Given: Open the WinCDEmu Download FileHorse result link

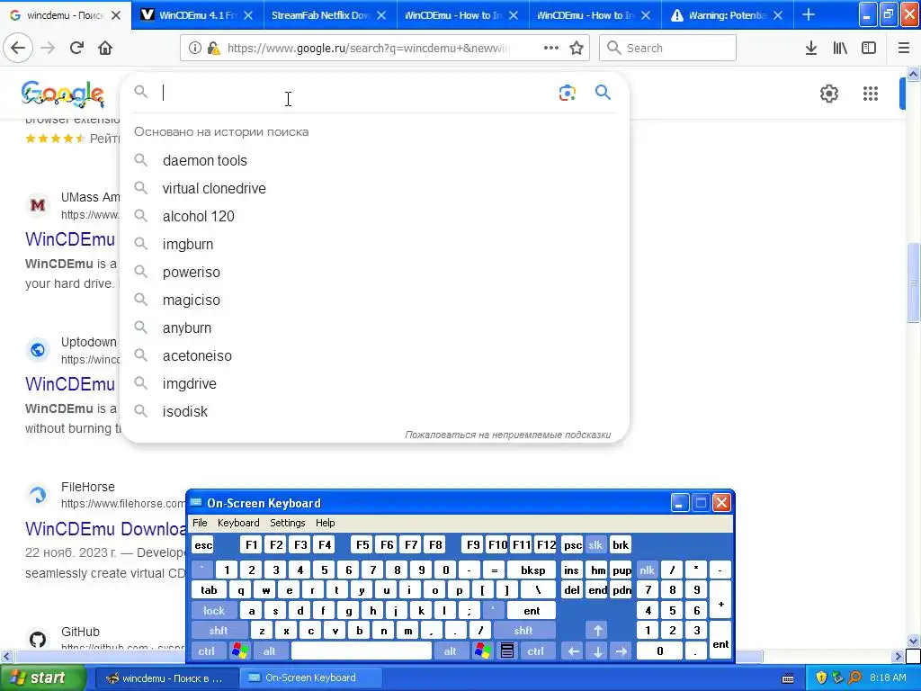Looking at the screenshot, I should click(x=106, y=529).
